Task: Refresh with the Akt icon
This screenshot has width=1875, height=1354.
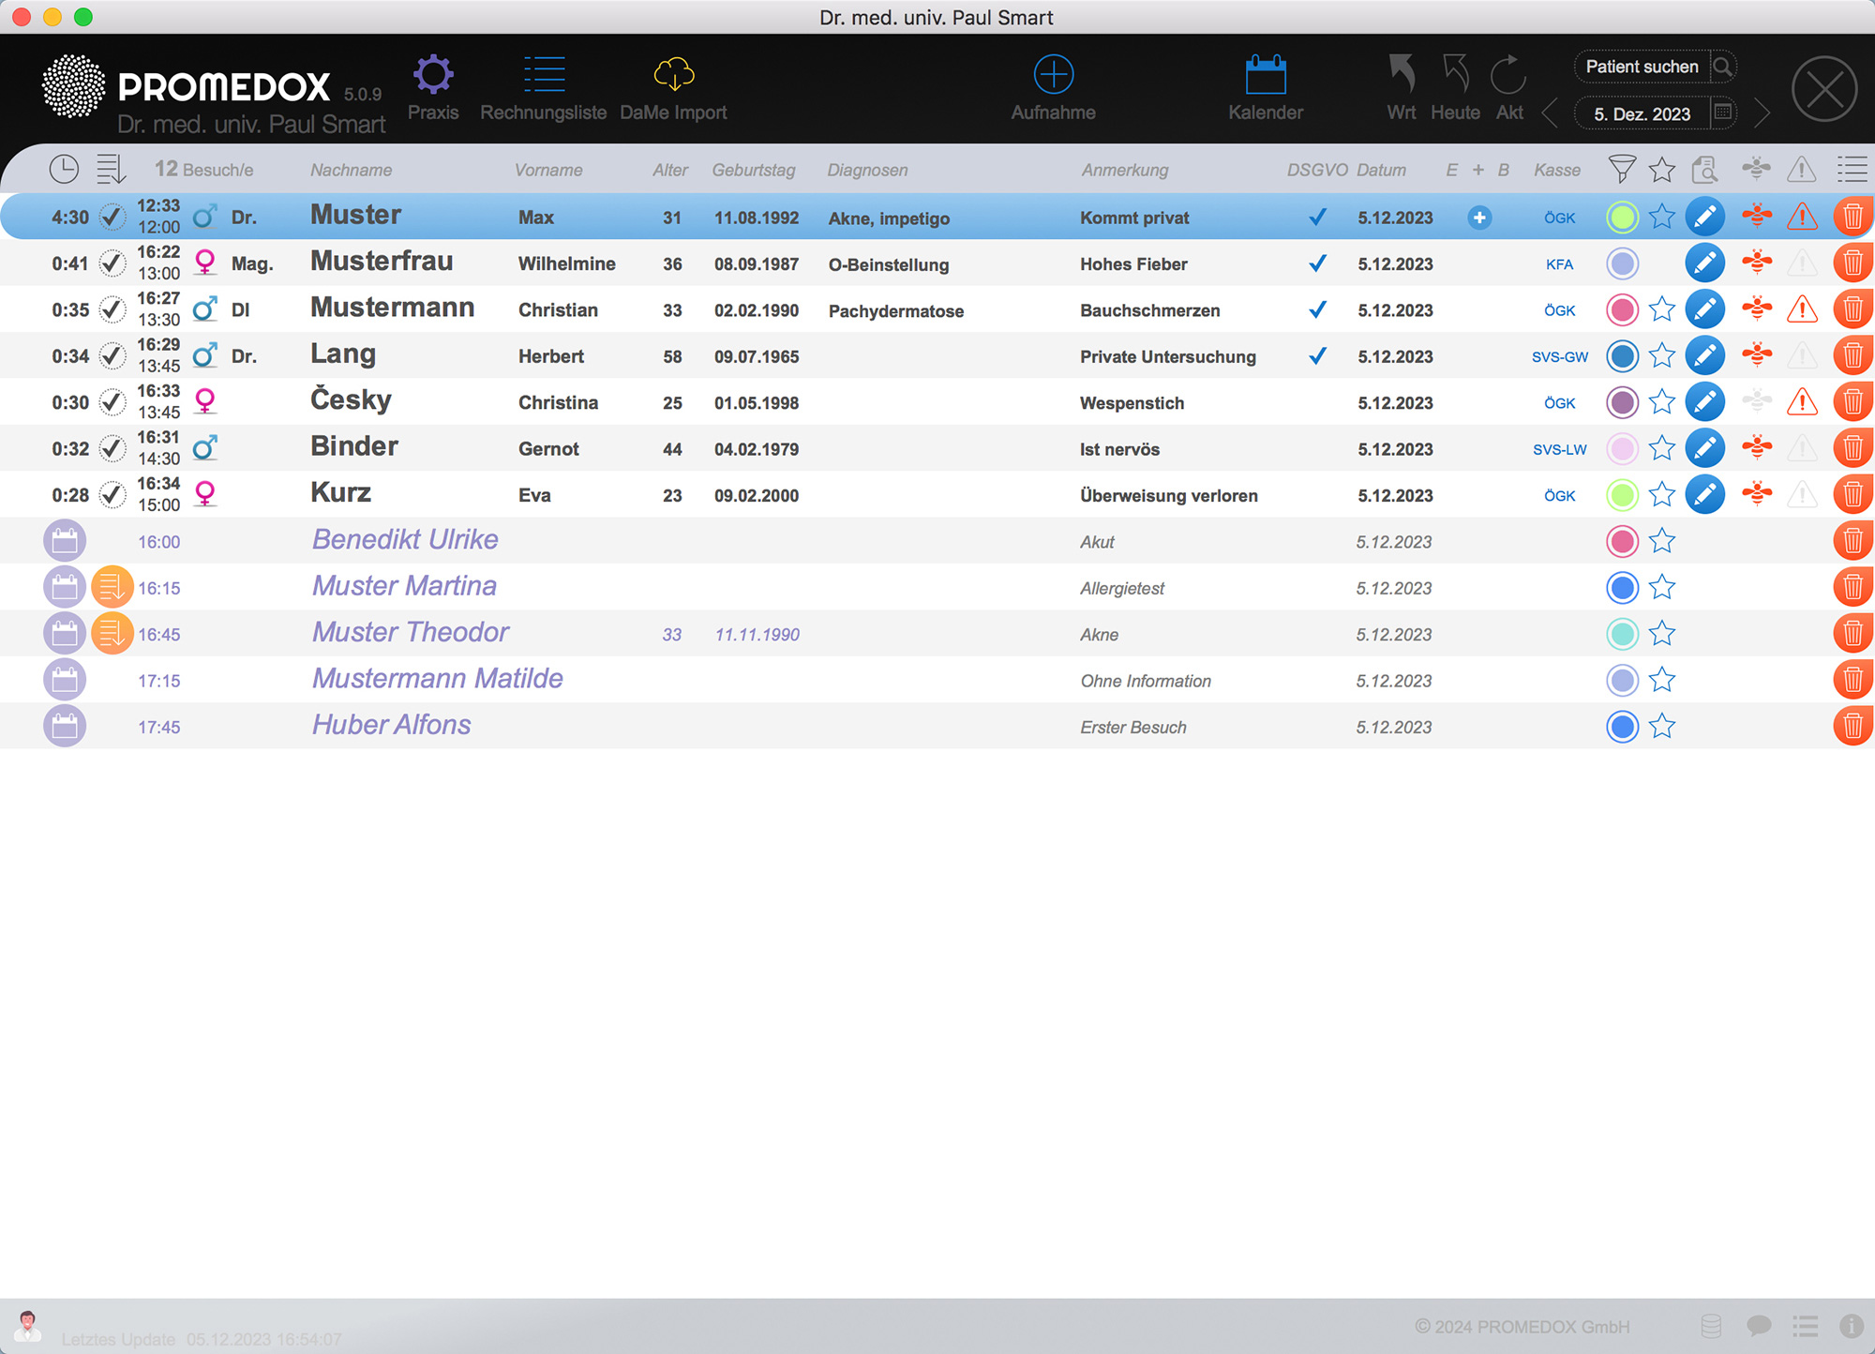Action: [1508, 74]
